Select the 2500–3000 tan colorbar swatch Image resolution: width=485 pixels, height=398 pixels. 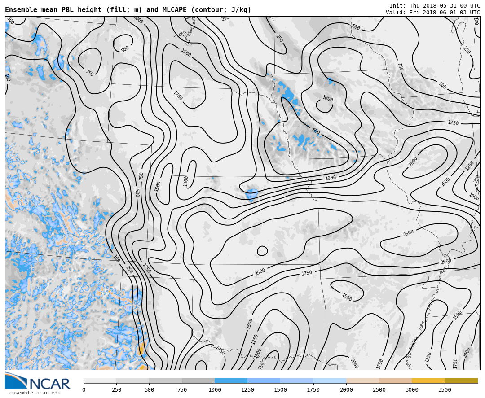395,381
